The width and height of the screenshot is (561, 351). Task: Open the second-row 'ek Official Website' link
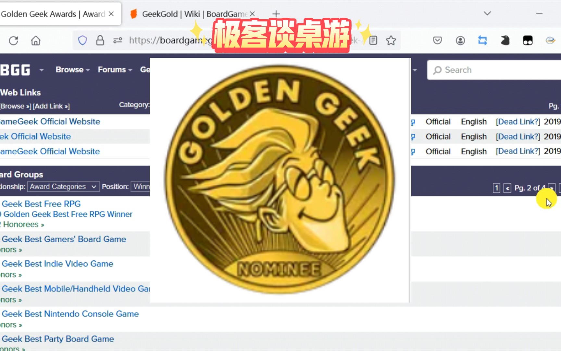[35, 136]
